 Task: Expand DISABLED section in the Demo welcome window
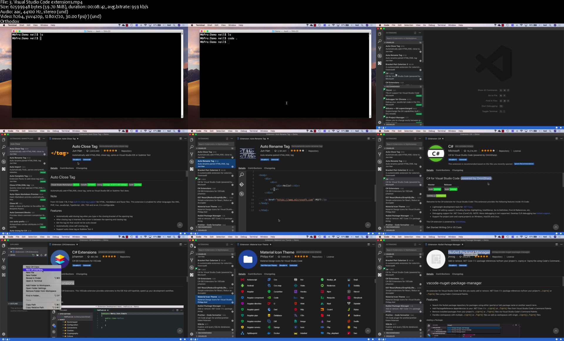403,124
